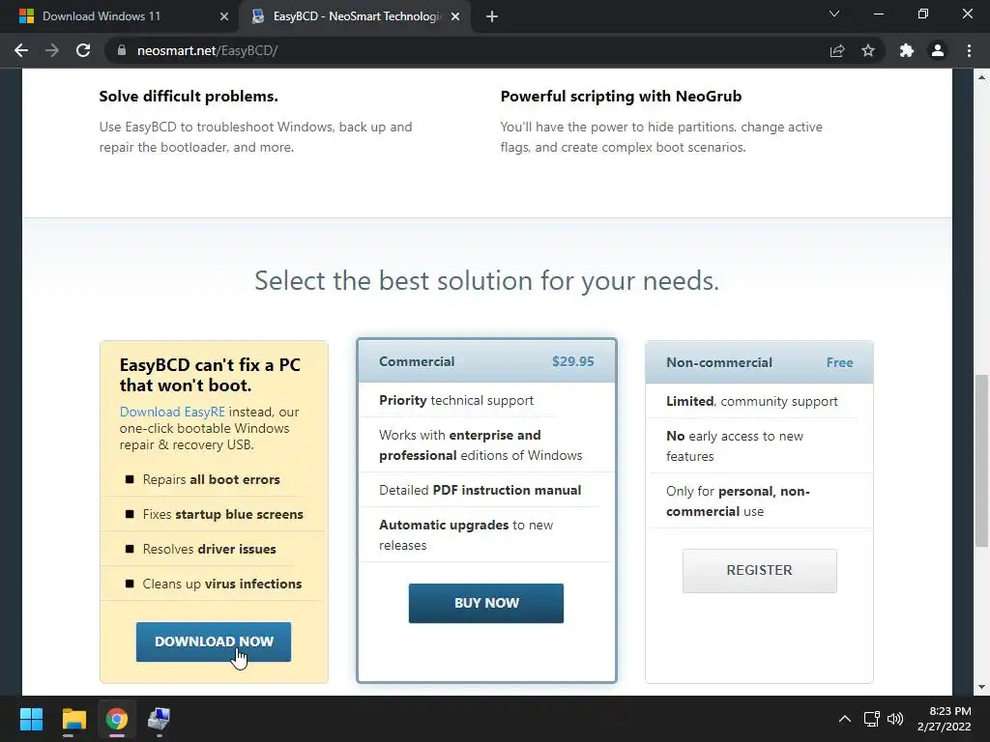This screenshot has width=990, height=742.
Task: Open the network status tray icon
Action: (872, 719)
